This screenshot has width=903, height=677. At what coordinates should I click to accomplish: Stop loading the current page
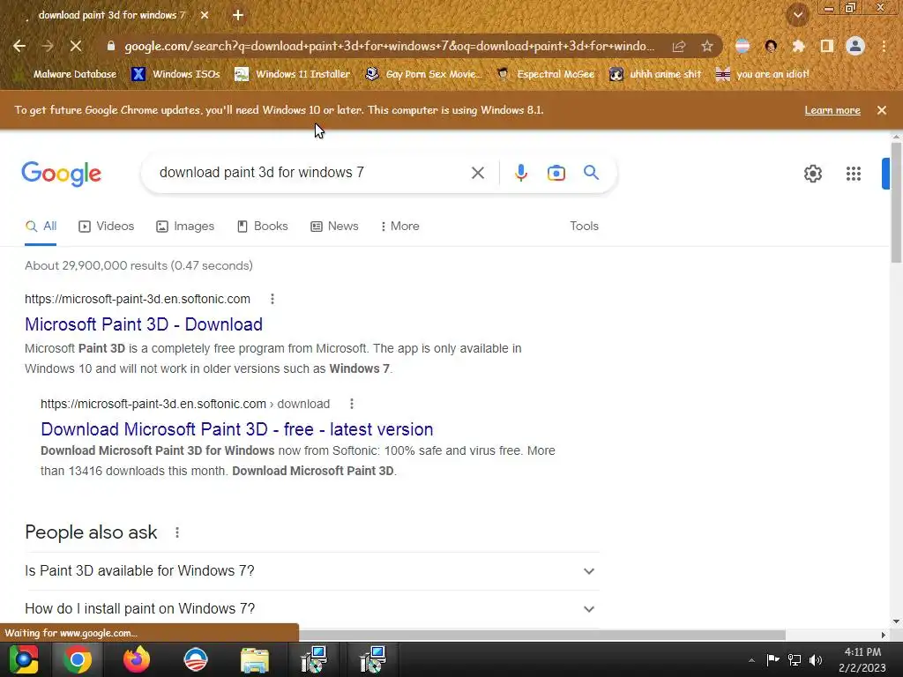tap(76, 46)
